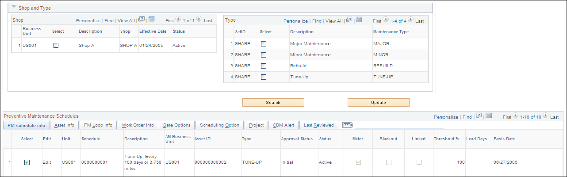Click the 01/24/2005 effective date cell
This screenshot has height=177, width=567.
point(153,45)
